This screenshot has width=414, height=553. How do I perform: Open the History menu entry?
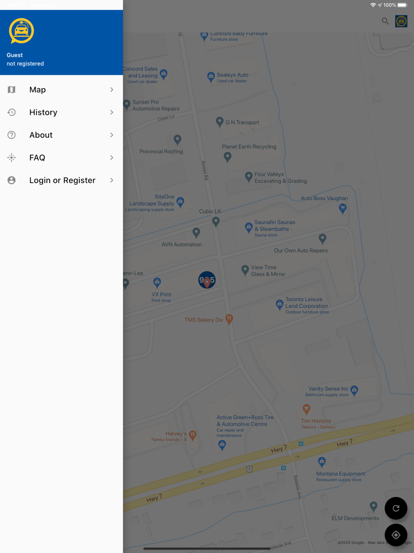43,112
